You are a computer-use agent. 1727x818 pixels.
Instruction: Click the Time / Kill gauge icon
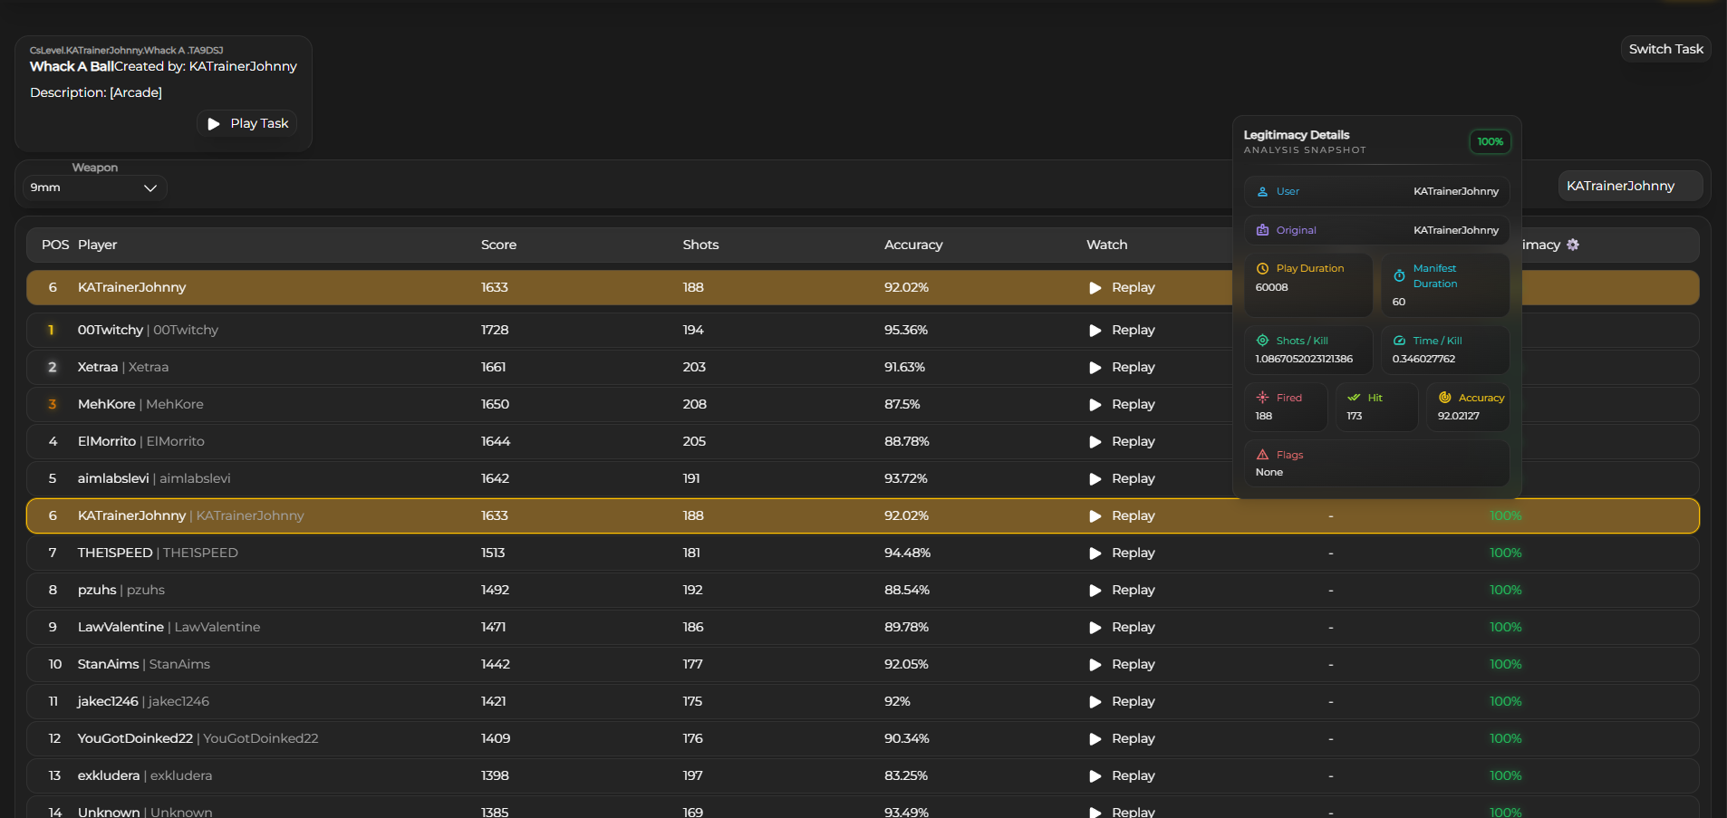1399,341
